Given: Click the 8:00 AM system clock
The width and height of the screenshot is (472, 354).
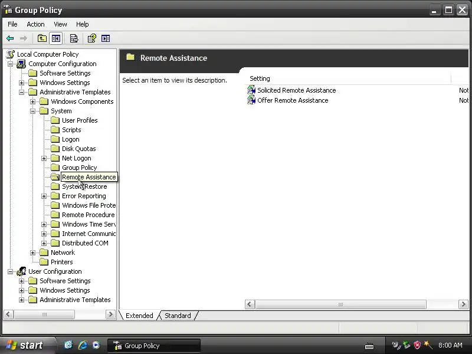Looking at the screenshot, I should (450, 345).
